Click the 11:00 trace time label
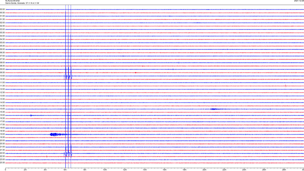 2,83
